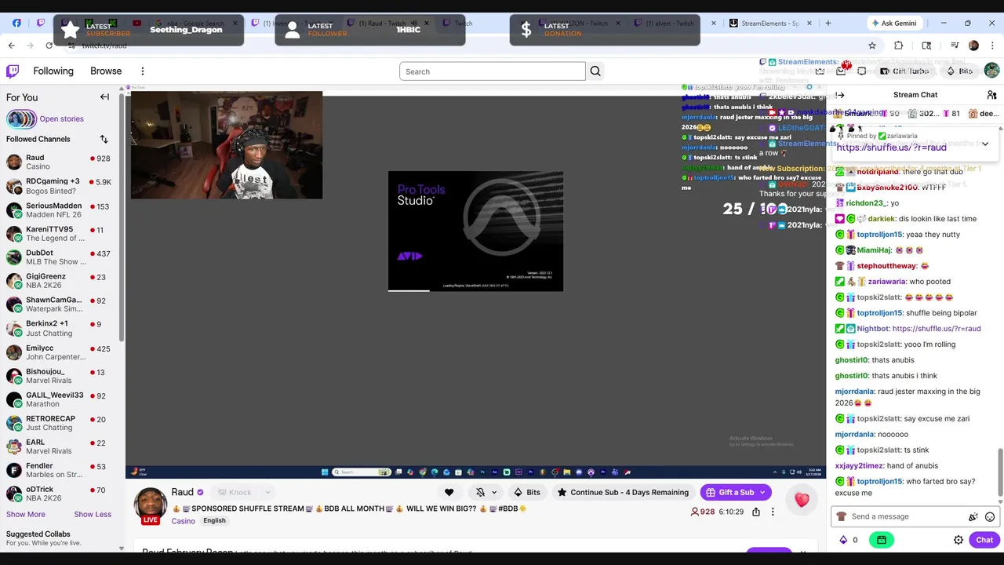Expand the Gift a Sub dropdown arrow
The image size is (1004, 565).
tap(762, 492)
